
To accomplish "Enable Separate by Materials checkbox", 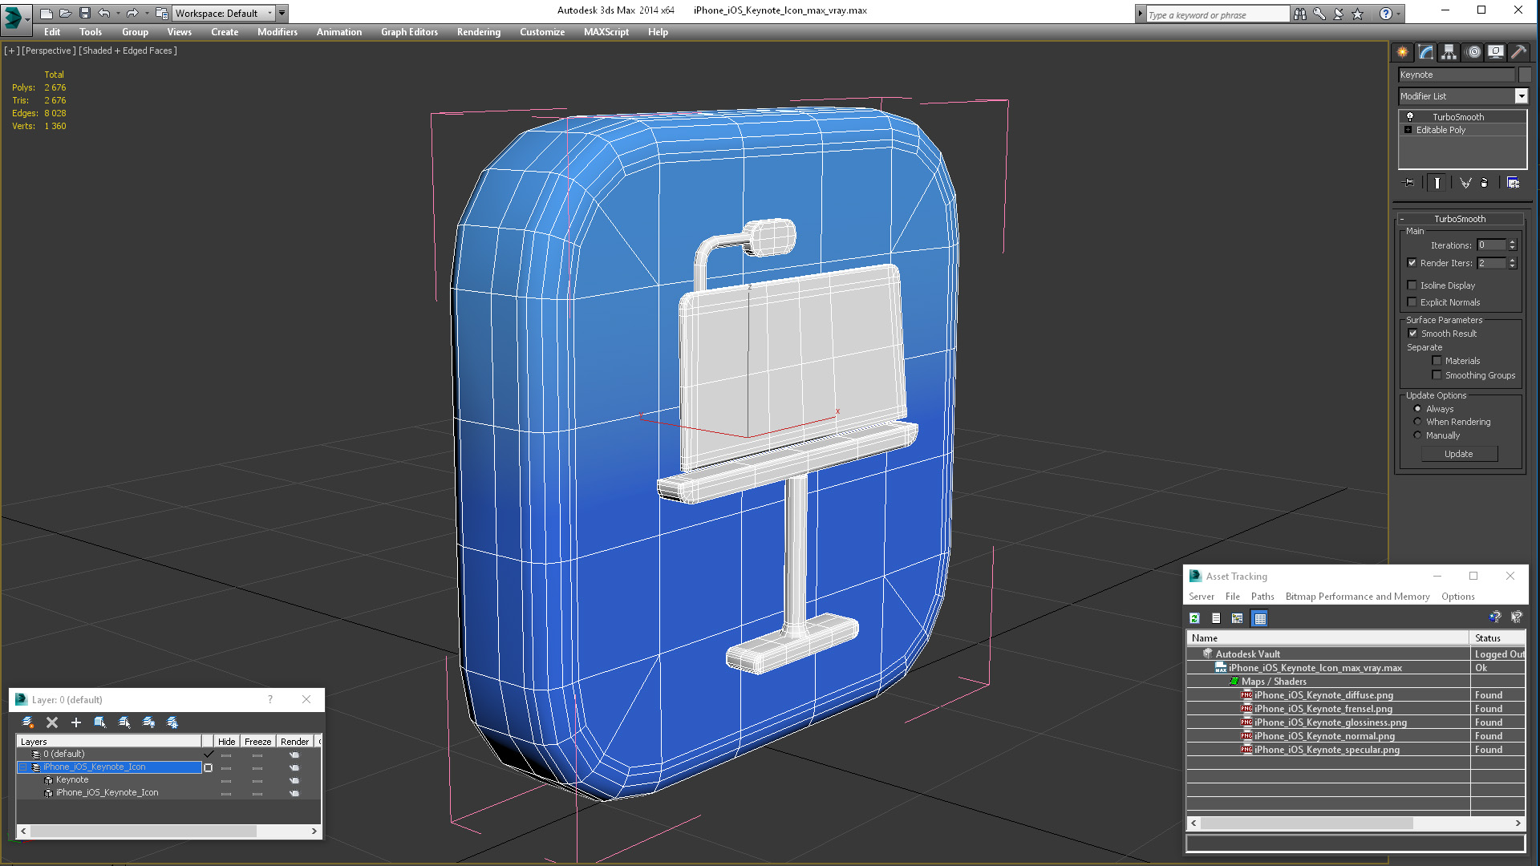I will click(1437, 360).
